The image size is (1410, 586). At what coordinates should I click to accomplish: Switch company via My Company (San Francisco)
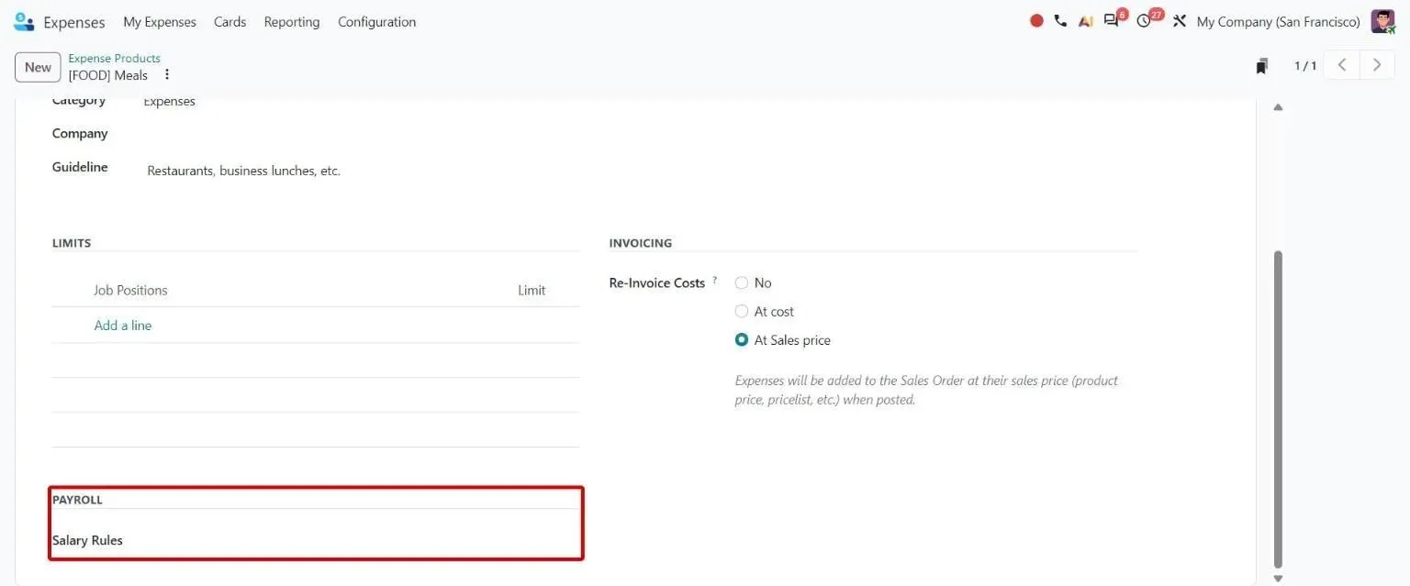[x=1279, y=22]
